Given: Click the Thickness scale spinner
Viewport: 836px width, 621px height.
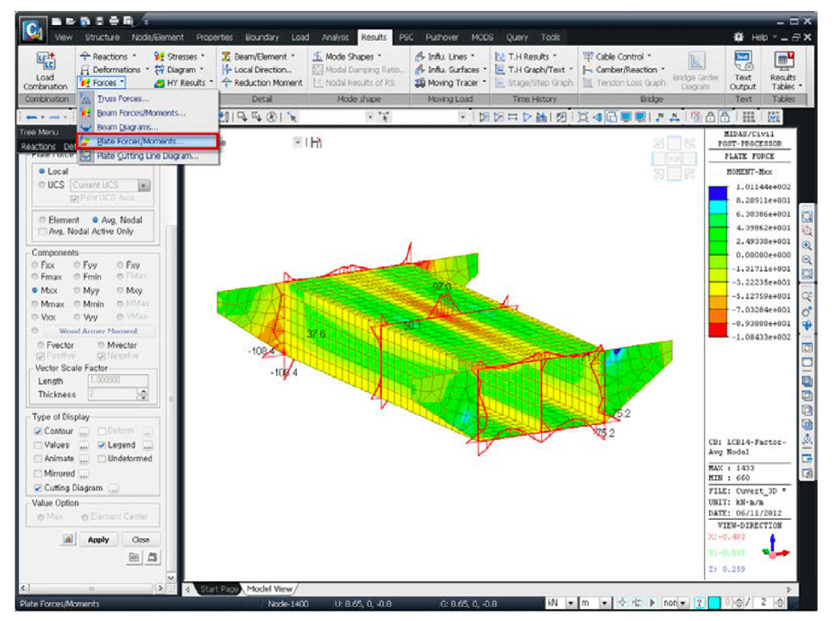Looking at the screenshot, I should (142, 394).
